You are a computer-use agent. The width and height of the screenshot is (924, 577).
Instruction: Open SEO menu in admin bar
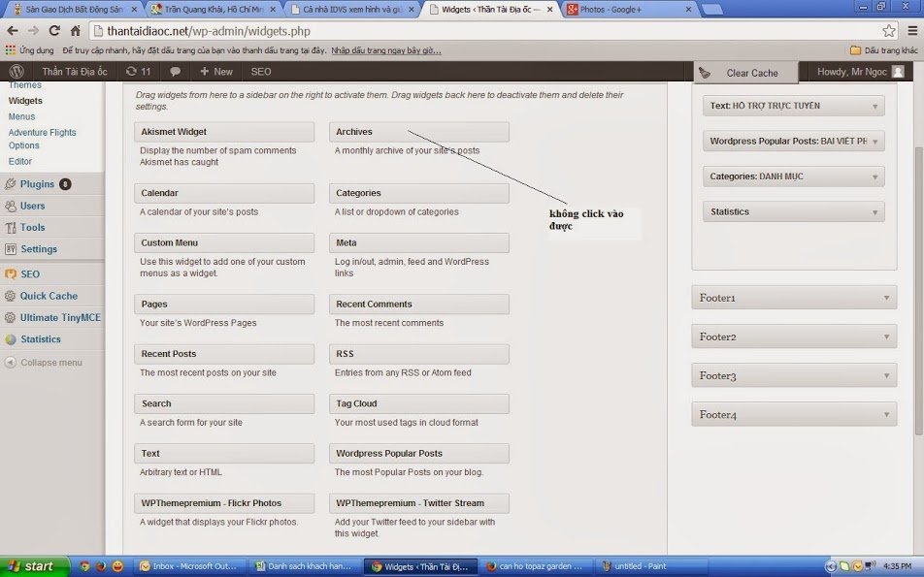pos(261,71)
